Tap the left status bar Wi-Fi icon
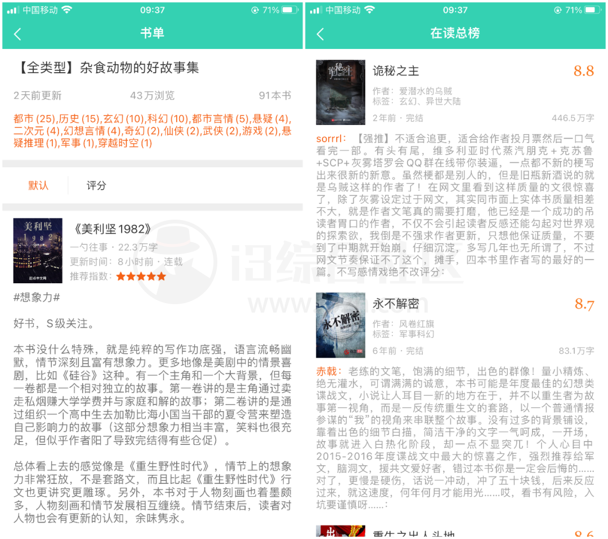The image size is (608, 539). pos(66,10)
